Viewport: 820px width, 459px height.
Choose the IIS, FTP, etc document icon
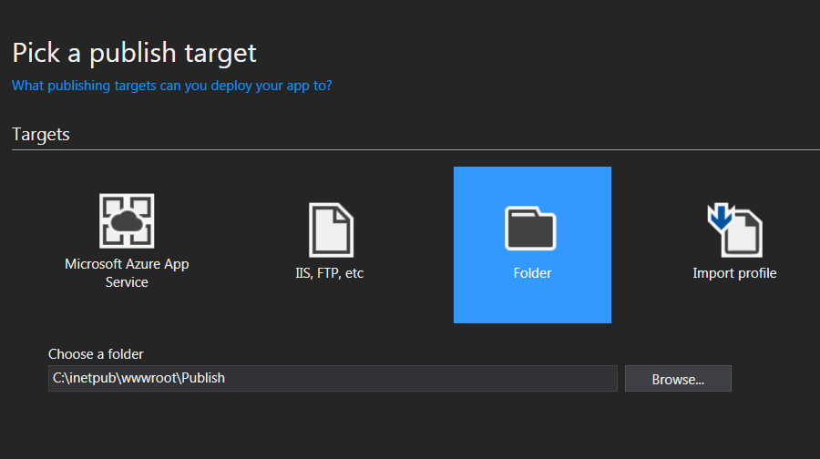click(x=331, y=230)
